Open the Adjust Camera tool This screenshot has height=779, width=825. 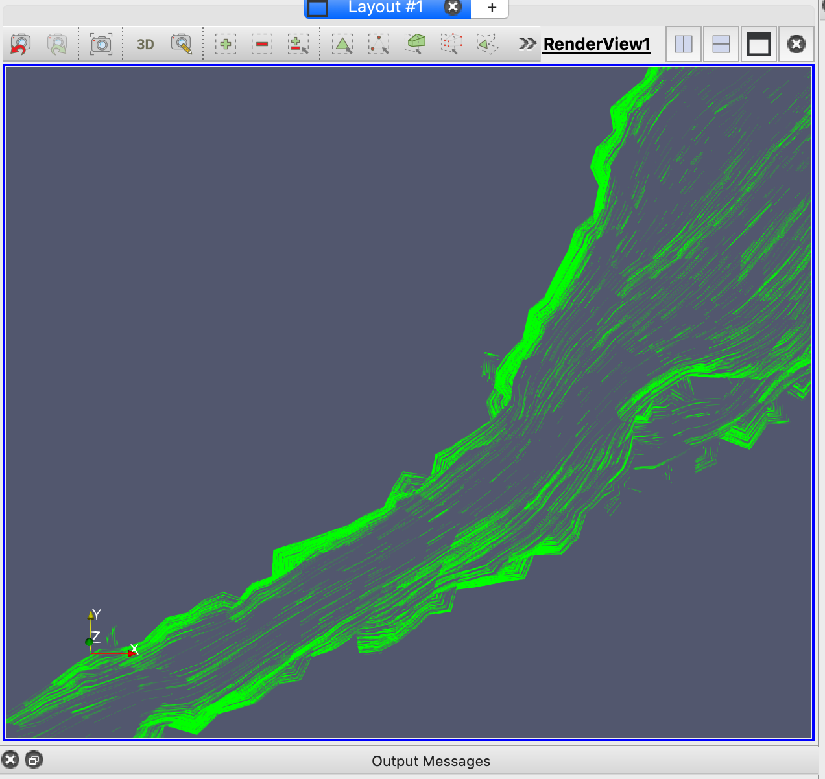tap(182, 45)
